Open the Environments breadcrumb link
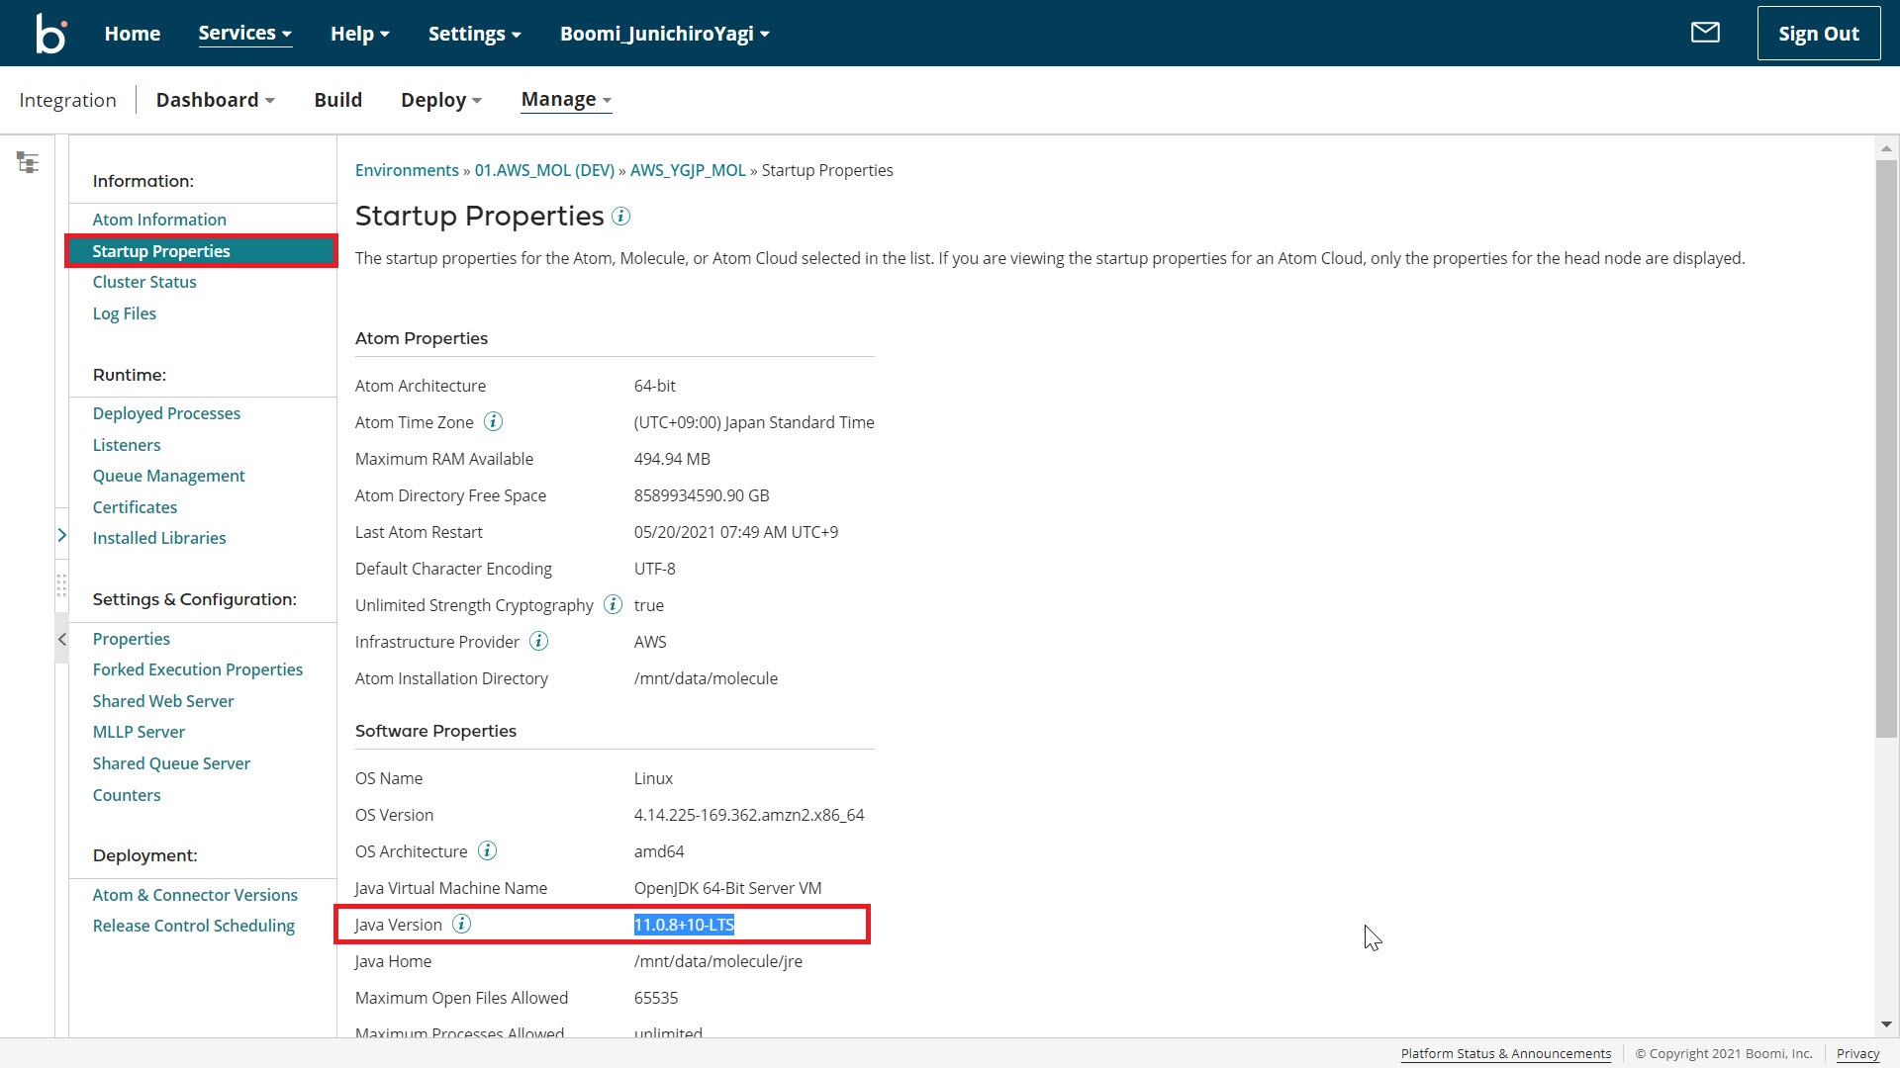 tap(407, 170)
